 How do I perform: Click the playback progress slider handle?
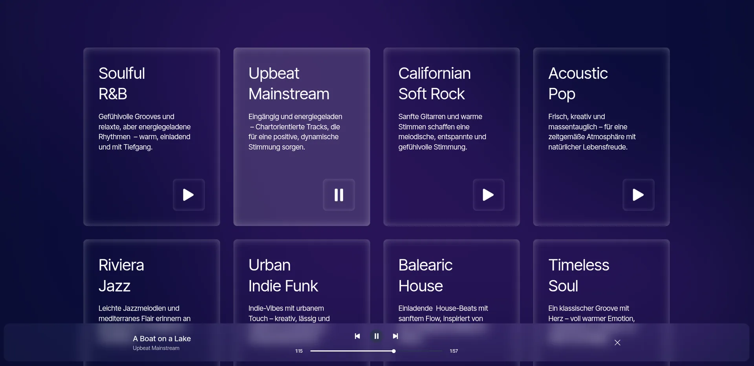(x=393, y=351)
